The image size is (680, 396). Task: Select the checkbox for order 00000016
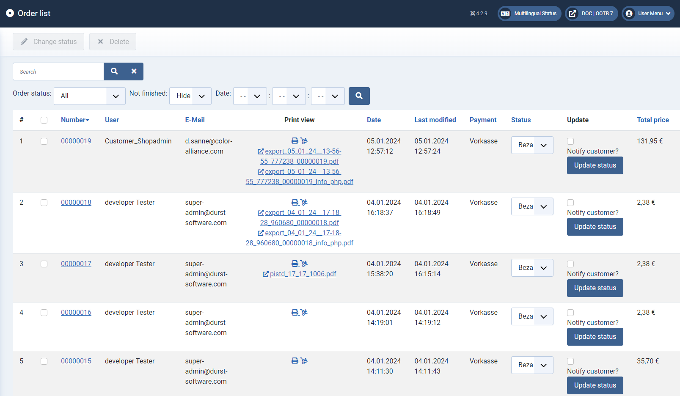pyautogui.click(x=44, y=313)
